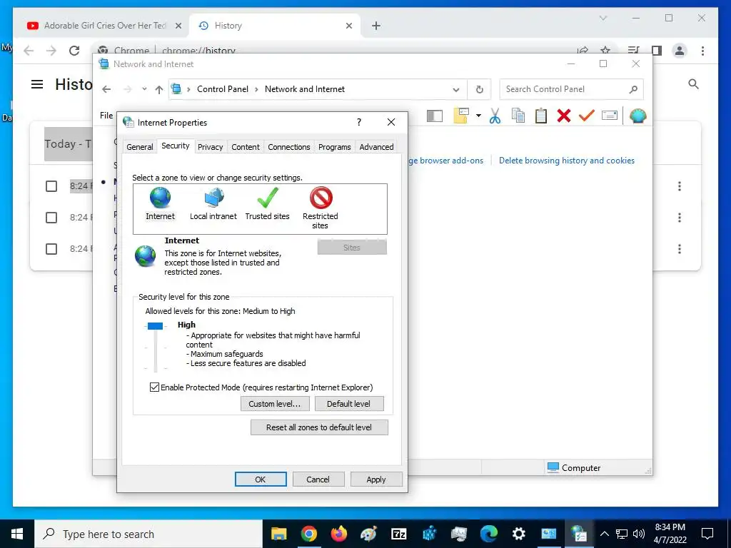The height and width of the screenshot is (548, 731).
Task: Go back in Control Panel window
Action: point(106,89)
